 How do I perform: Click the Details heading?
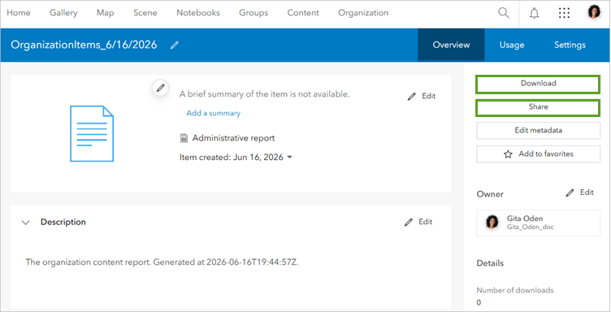coord(490,263)
